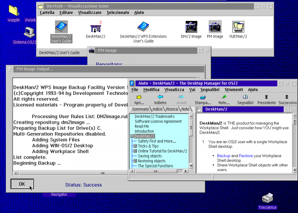The width and height of the screenshot is (298, 213).
Task: Click the Aiuto help window title icon
Action: (132, 83)
